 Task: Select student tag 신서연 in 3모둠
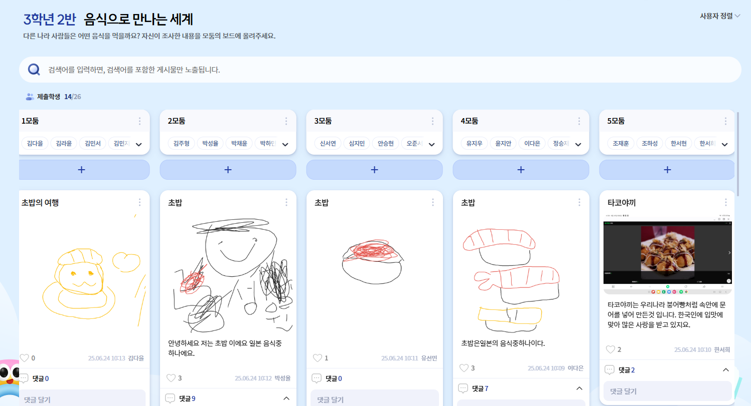(328, 144)
